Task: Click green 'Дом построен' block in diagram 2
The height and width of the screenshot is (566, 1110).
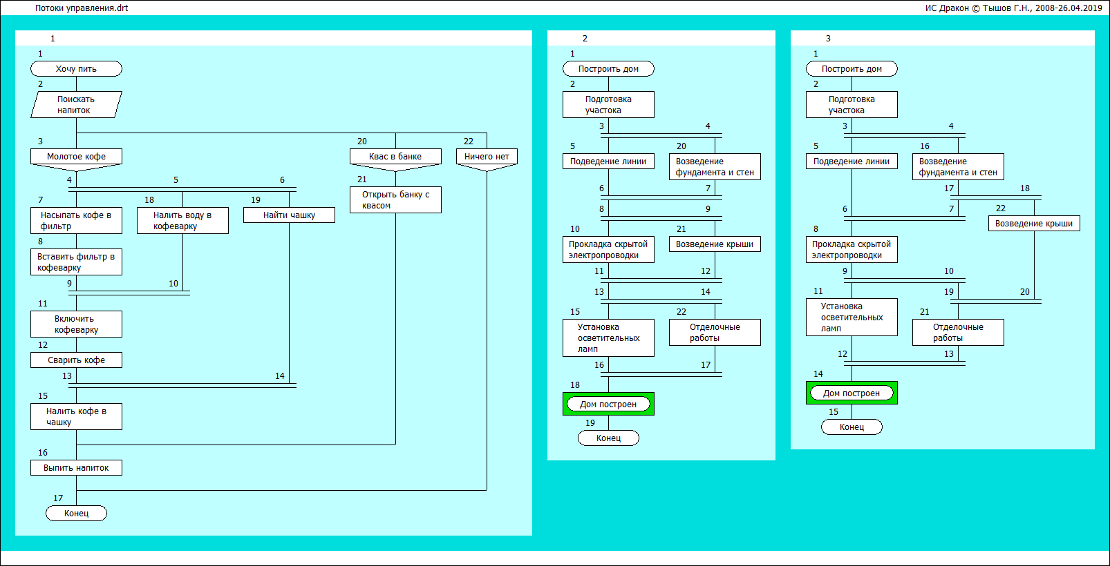Action: click(x=608, y=404)
